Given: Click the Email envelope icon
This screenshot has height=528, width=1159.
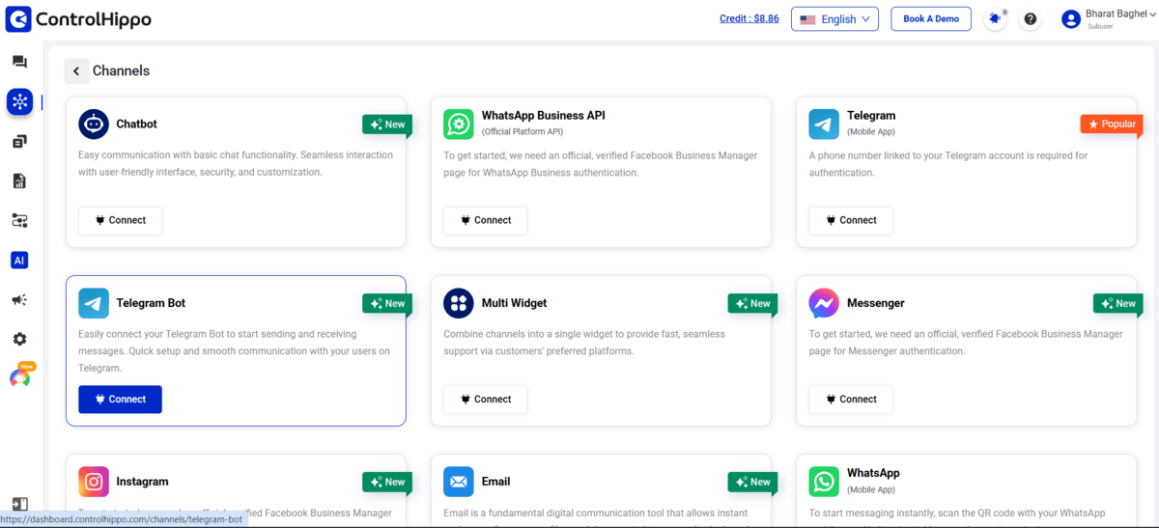Looking at the screenshot, I should tap(459, 481).
